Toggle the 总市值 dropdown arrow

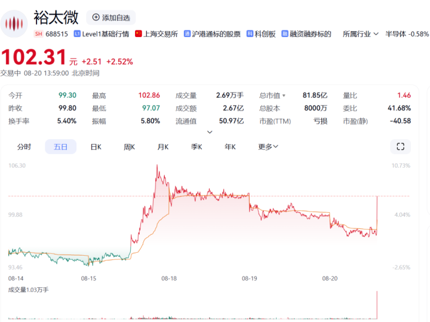pos(284,96)
